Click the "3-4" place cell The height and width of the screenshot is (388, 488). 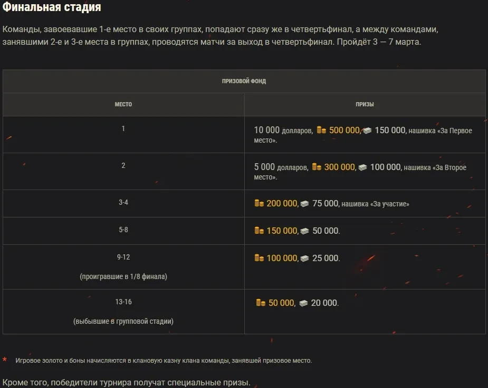click(x=123, y=203)
